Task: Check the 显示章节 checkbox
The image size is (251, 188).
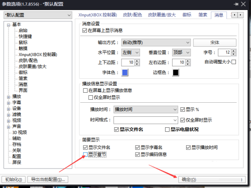Action: [85, 154]
